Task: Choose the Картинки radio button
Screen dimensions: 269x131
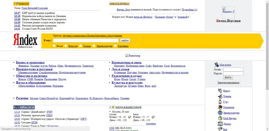Action: point(115,46)
